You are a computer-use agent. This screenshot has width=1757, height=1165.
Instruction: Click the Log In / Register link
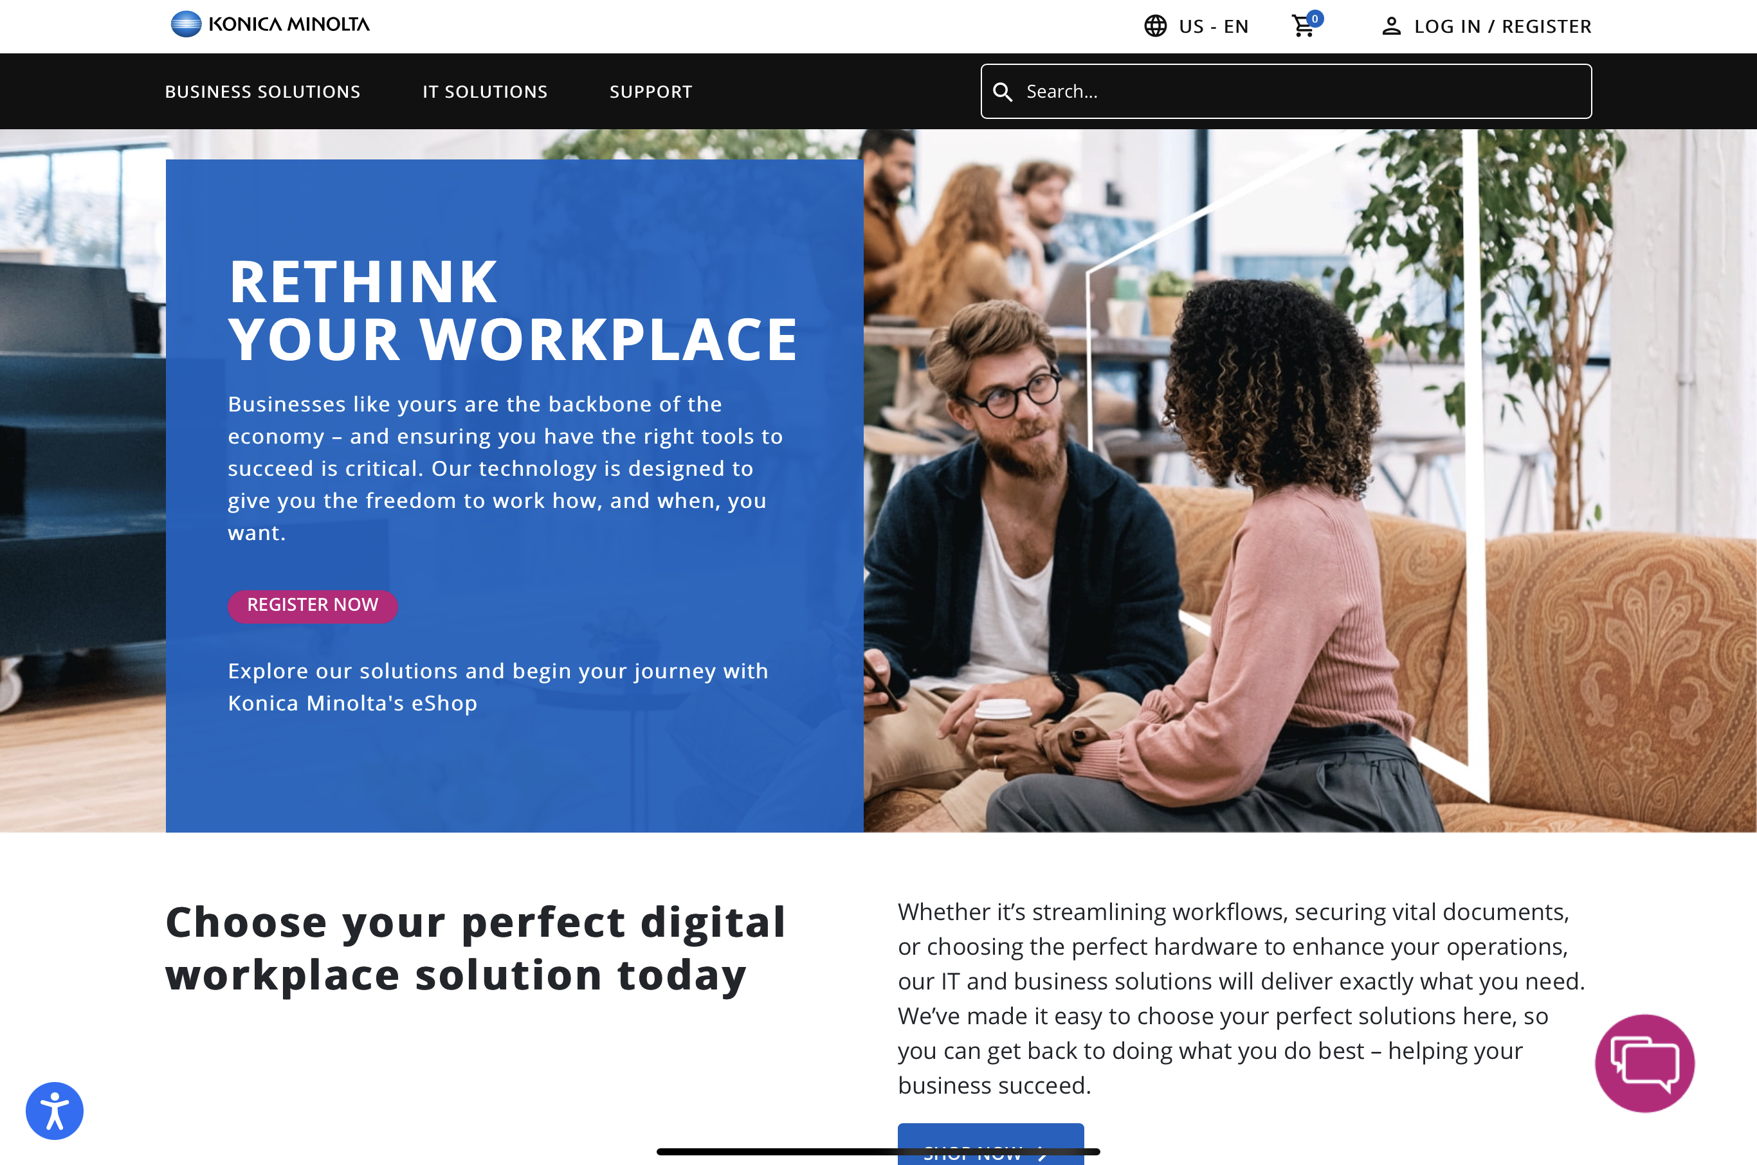1502,27
